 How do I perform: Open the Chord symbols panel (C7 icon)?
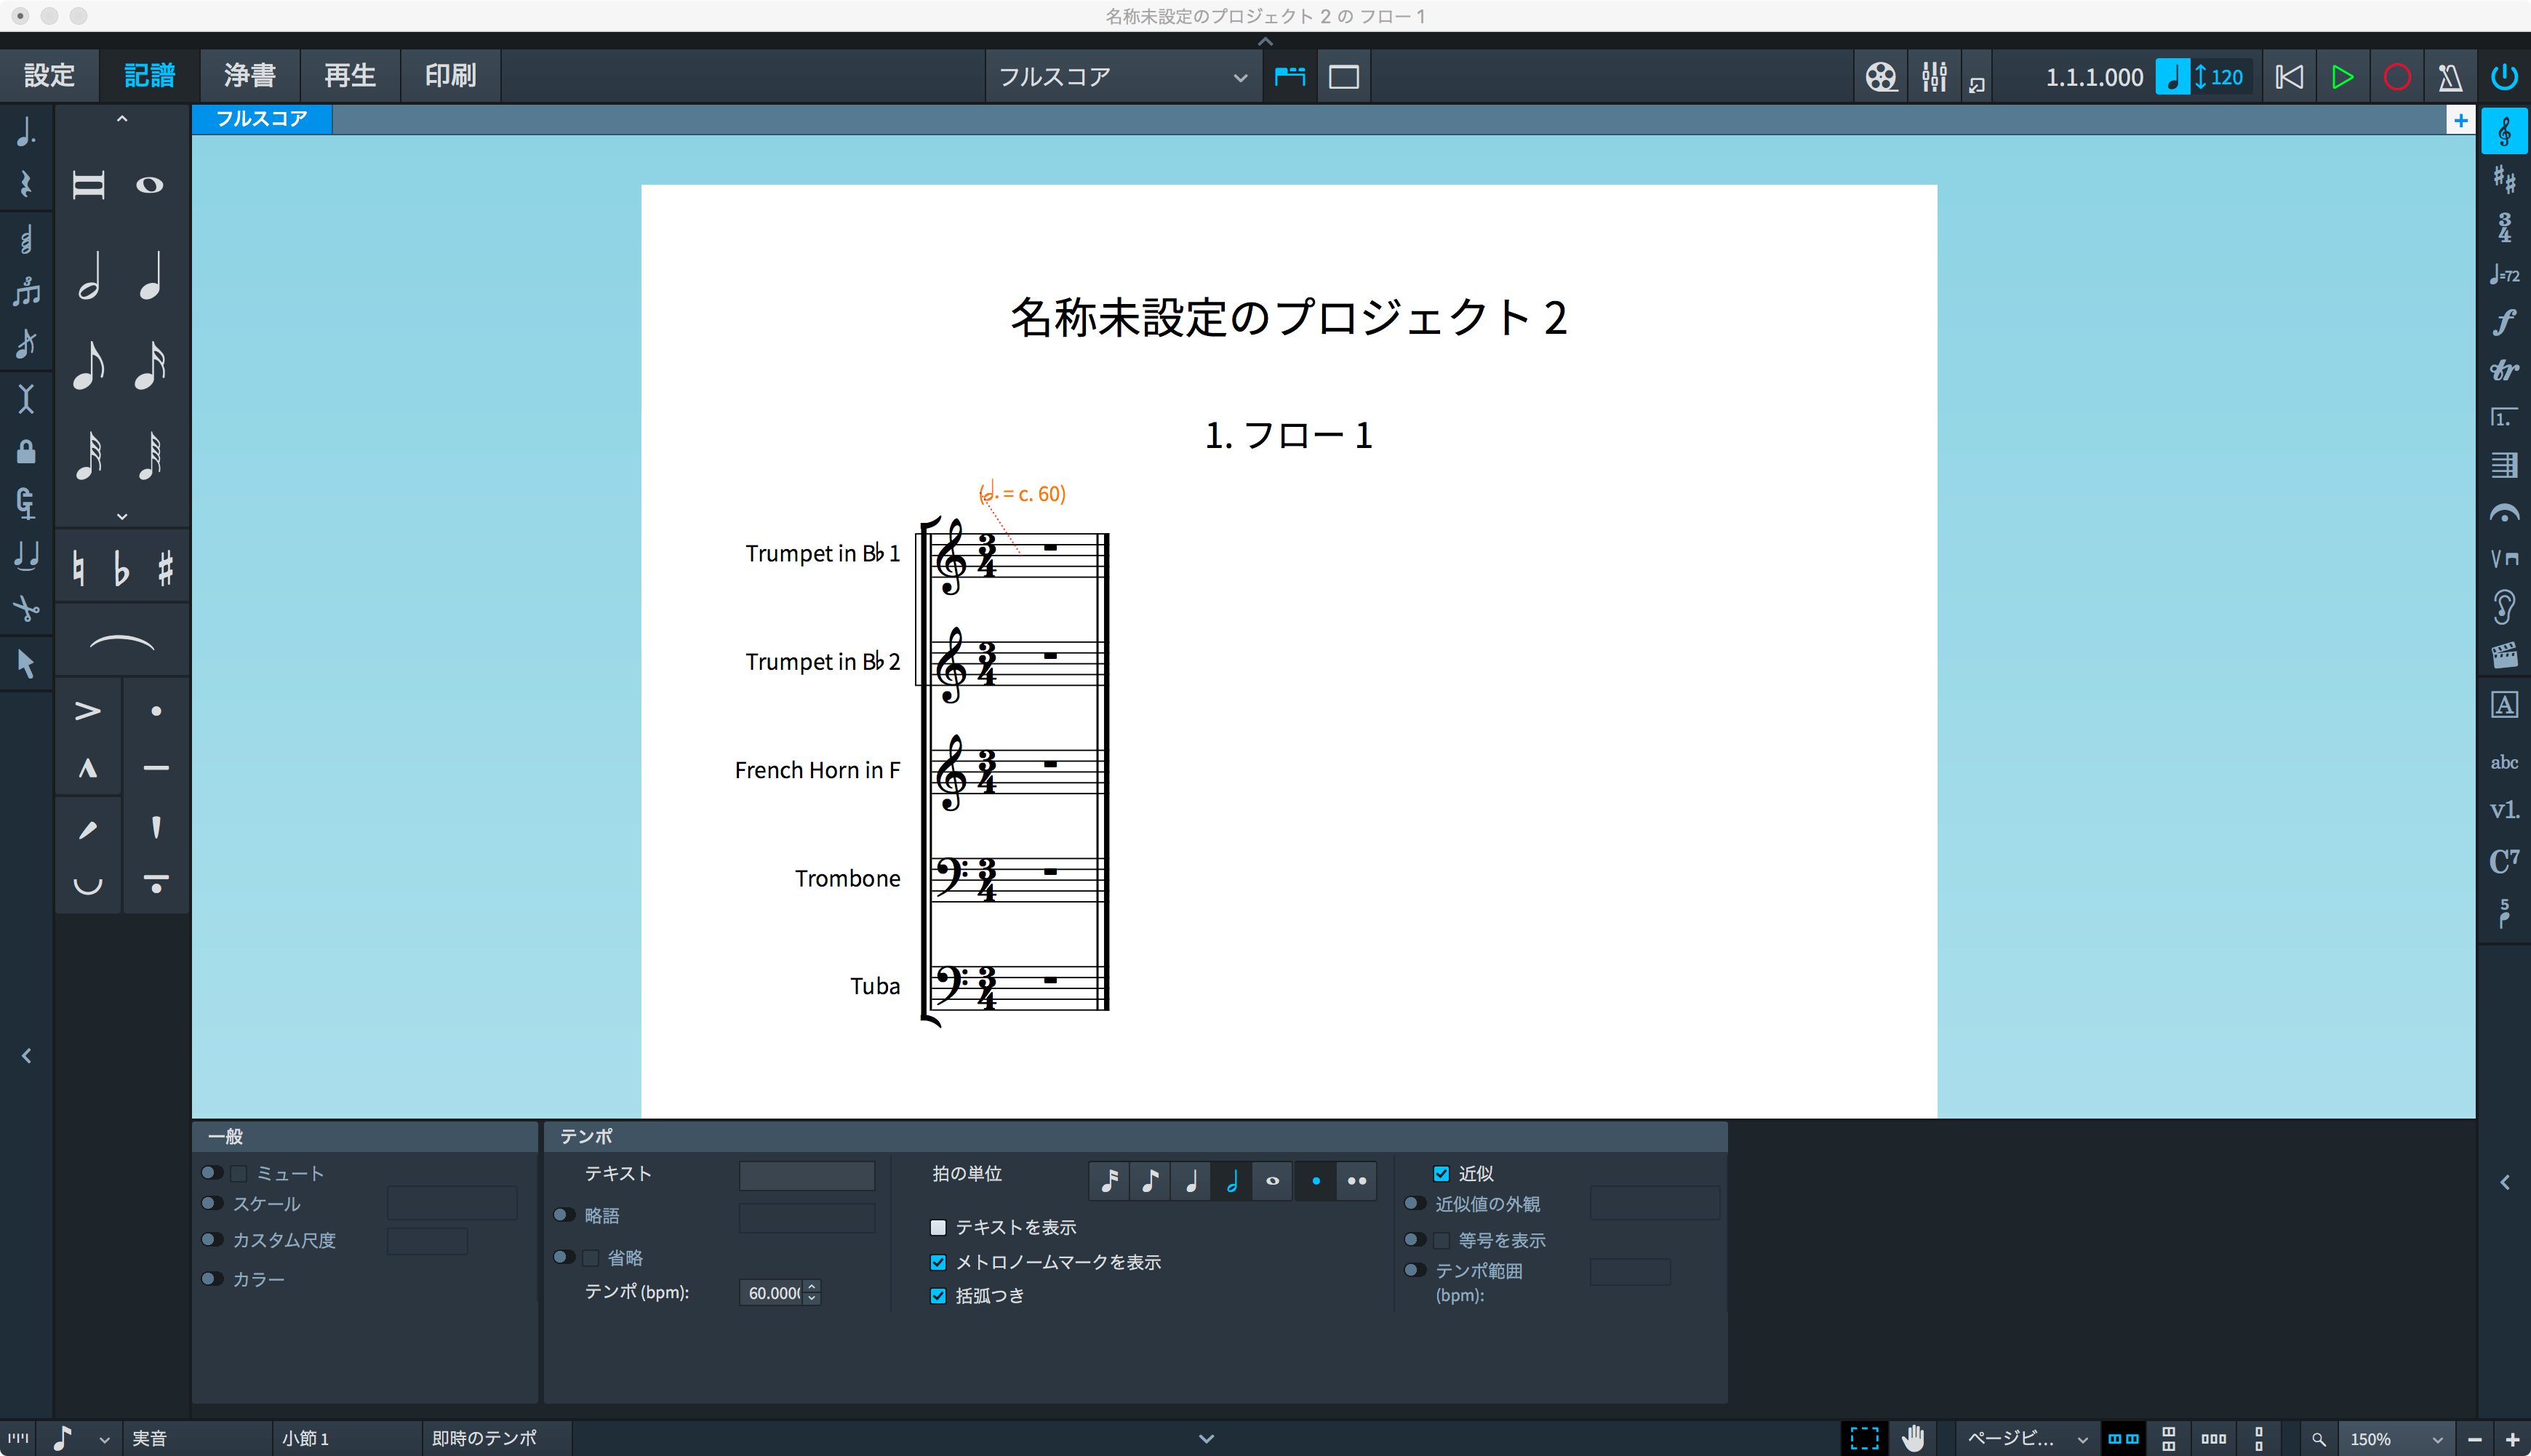pos(2504,860)
